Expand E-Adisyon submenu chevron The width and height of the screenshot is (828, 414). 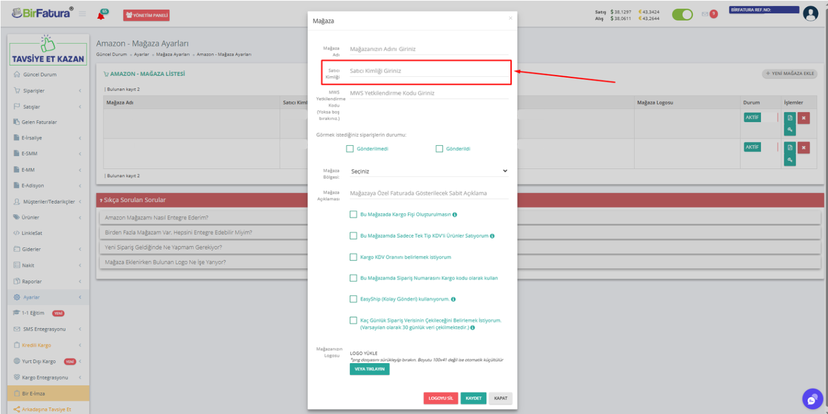pos(80,186)
